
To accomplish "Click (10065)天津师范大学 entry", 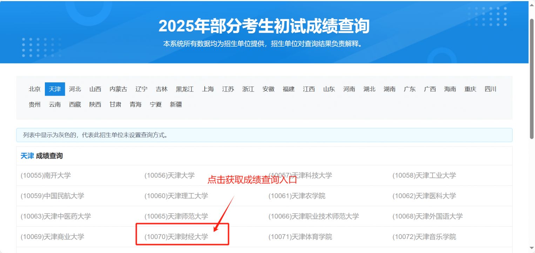I will pyautogui.click(x=176, y=216).
